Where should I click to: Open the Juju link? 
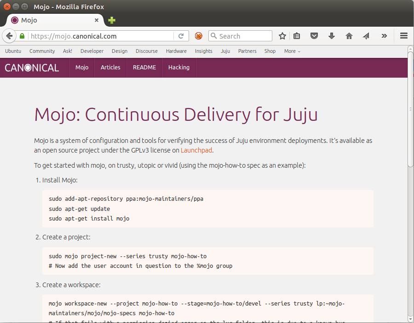click(x=225, y=51)
